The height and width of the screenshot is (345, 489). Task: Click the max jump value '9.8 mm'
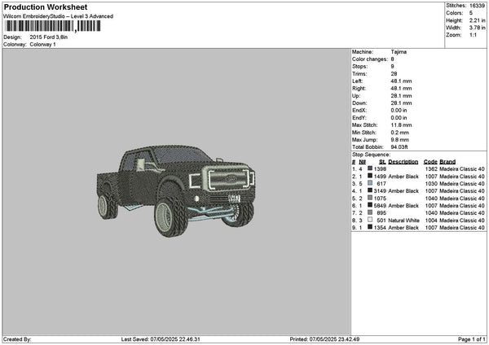[x=400, y=140]
